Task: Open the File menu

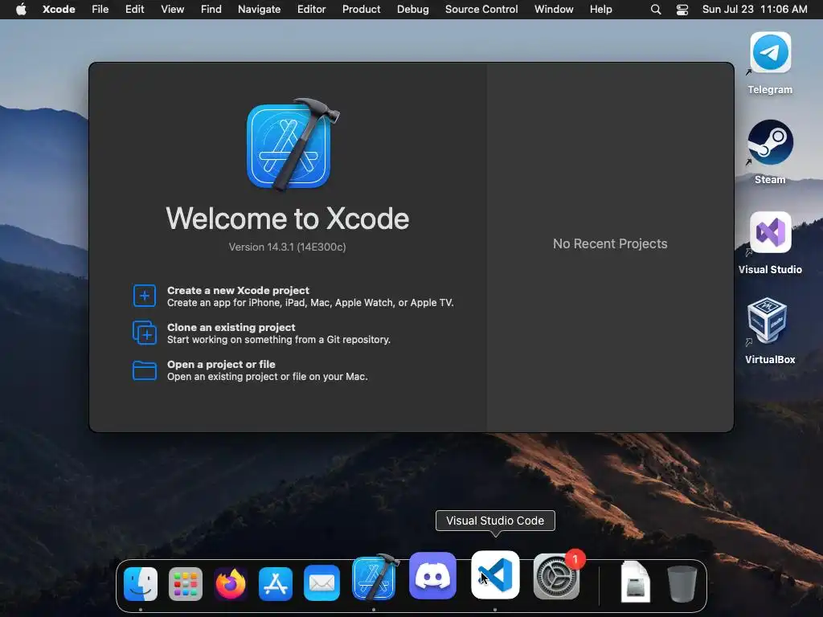Action: point(100,9)
